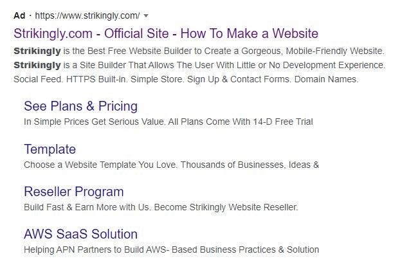
Task: Click the 'Choose a Website Template You Love' text
Action: point(103,165)
